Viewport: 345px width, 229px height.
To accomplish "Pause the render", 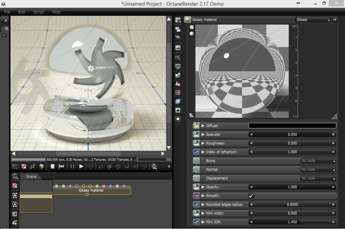I will [72, 166].
